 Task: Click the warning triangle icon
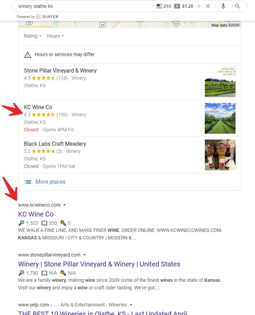click(28, 55)
